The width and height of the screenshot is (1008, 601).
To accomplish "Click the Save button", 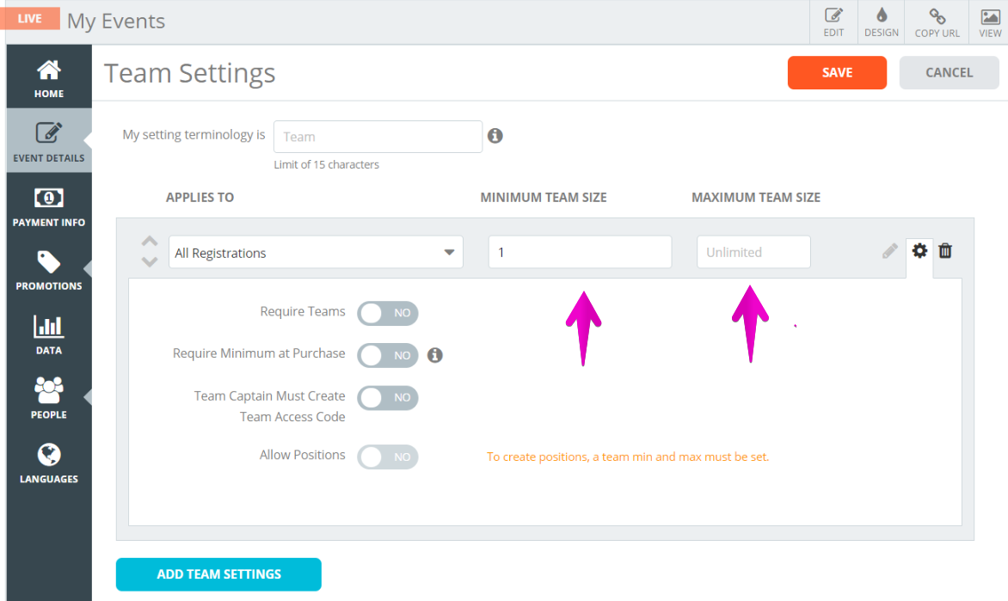I will tap(837, 72).
